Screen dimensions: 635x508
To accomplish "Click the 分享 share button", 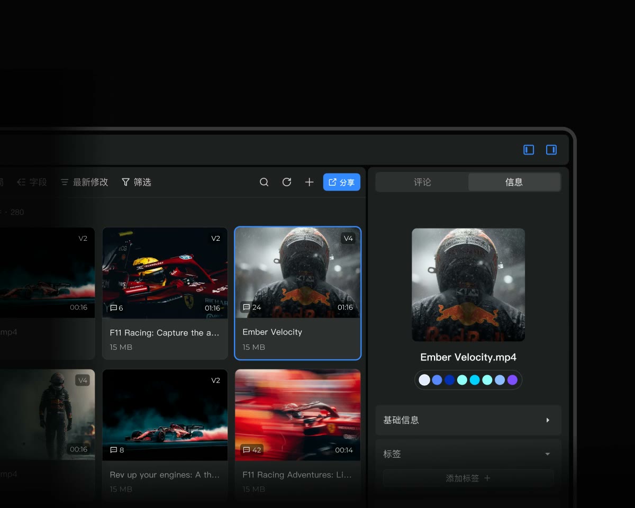I will pyautogui.click(x=342, y=182).
